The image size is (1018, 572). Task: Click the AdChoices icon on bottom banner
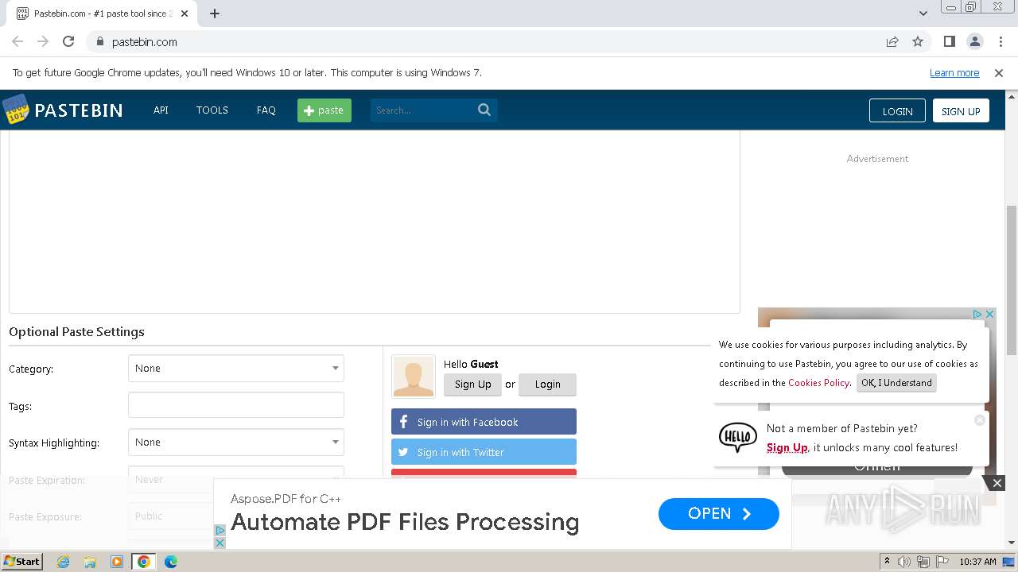coord(220,530)
